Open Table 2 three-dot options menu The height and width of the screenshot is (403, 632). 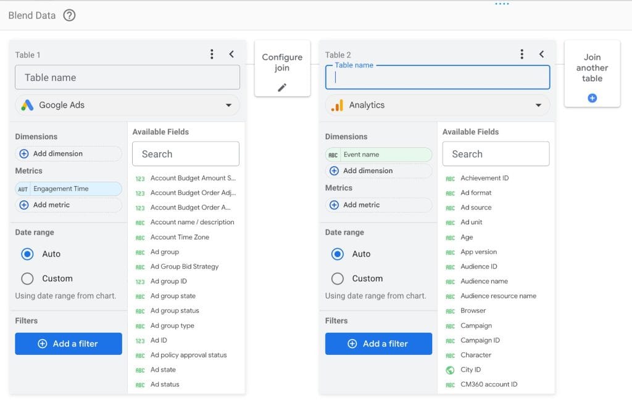point(522,54)
